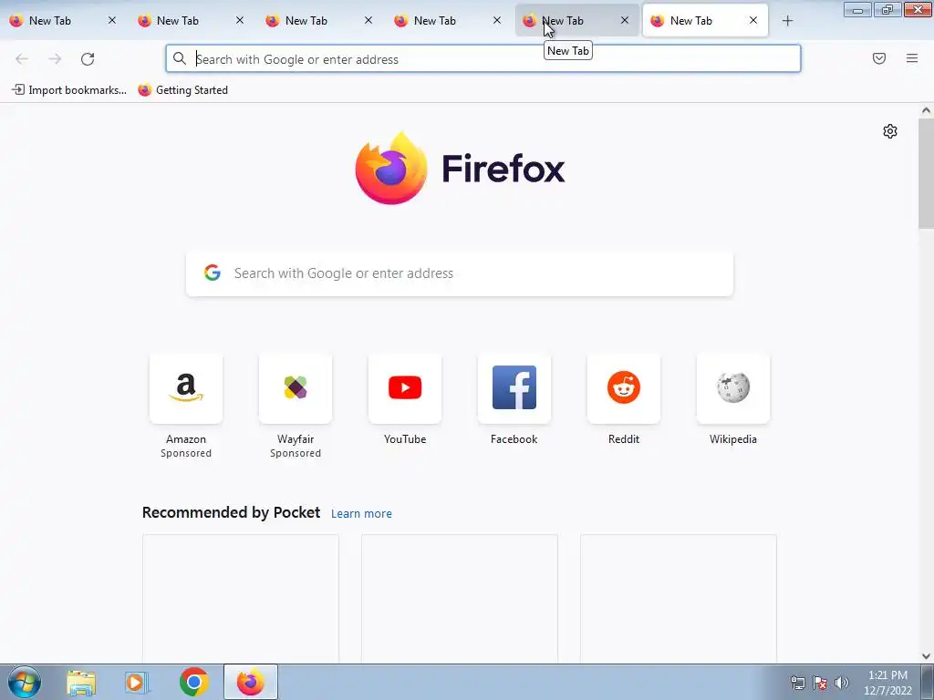Open the Reddit shortcut tile
Screen dimensions: 934x700
624,388
